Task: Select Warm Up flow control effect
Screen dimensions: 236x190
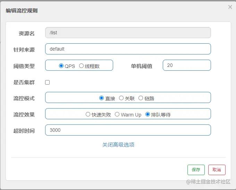Action: [x=117, y=114]
